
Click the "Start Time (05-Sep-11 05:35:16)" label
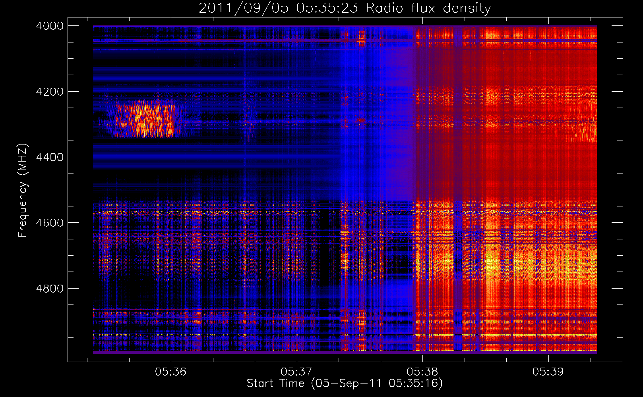345,384
